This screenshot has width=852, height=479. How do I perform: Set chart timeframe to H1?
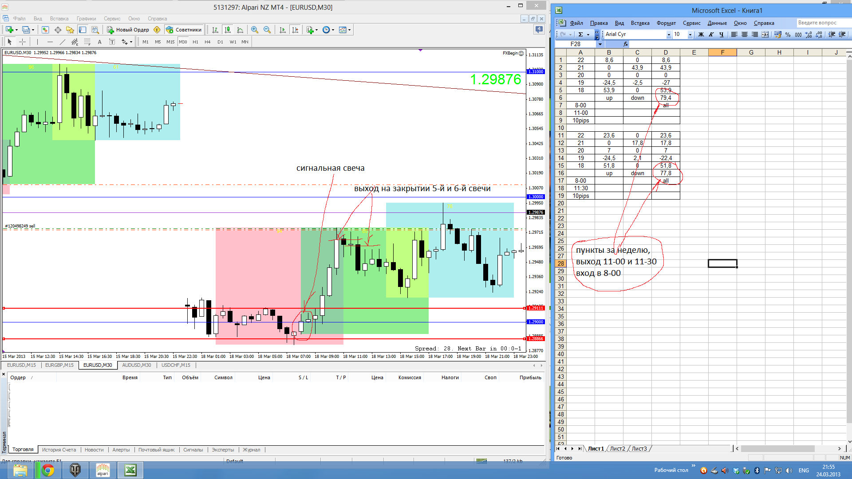click(x=195, y=42)
